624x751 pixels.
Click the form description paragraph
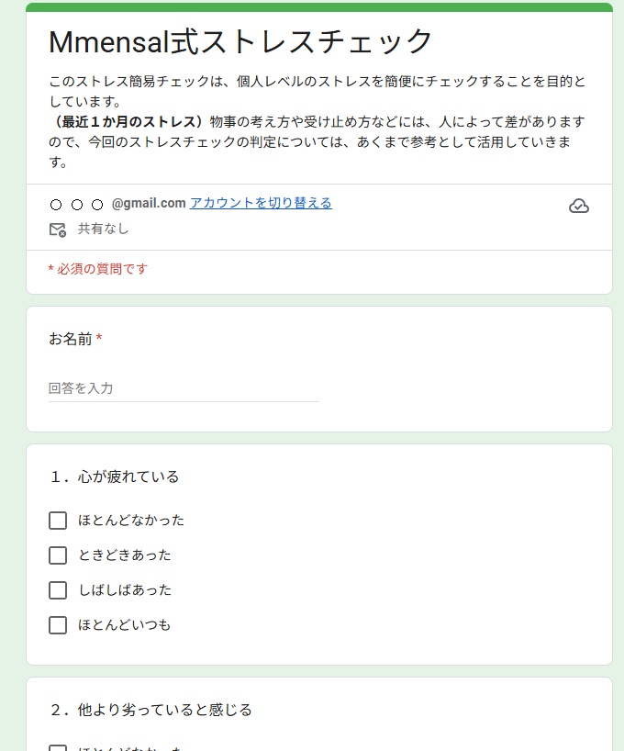(x=317, y=121)
